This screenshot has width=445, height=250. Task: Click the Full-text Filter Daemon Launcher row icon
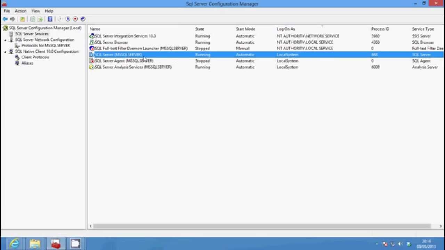point(92,49)
